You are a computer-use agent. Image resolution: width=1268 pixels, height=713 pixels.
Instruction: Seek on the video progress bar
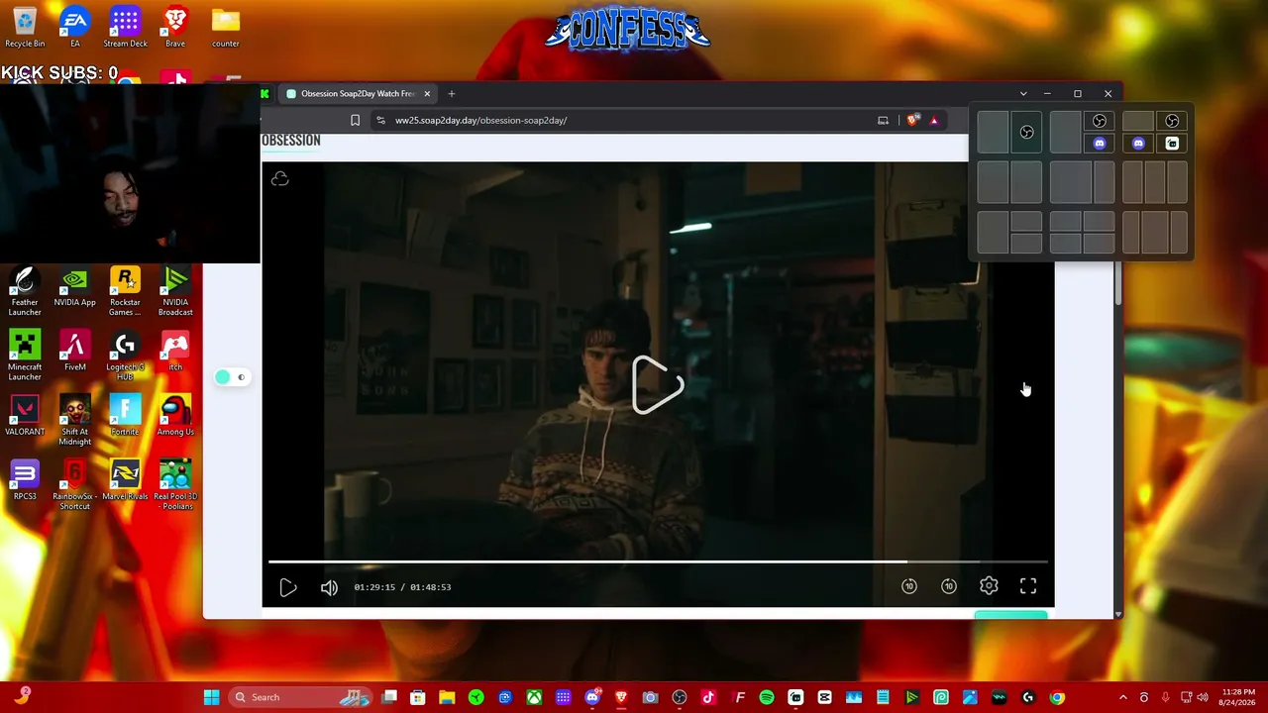point(658,561)
